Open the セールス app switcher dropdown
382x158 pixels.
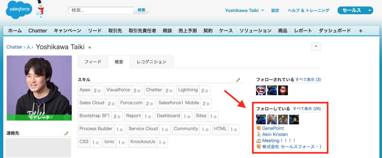point(370,10)
